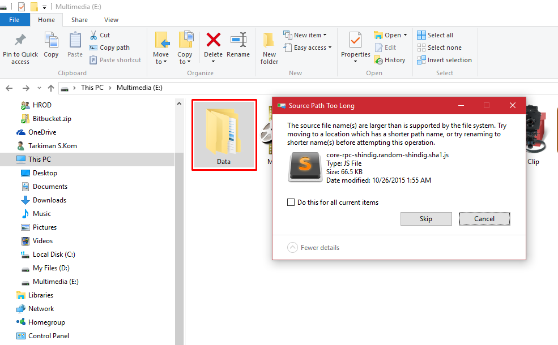Viewport: 558px width, 345px height.
Task: Cancel the file move operation
Action: (484, 219)
